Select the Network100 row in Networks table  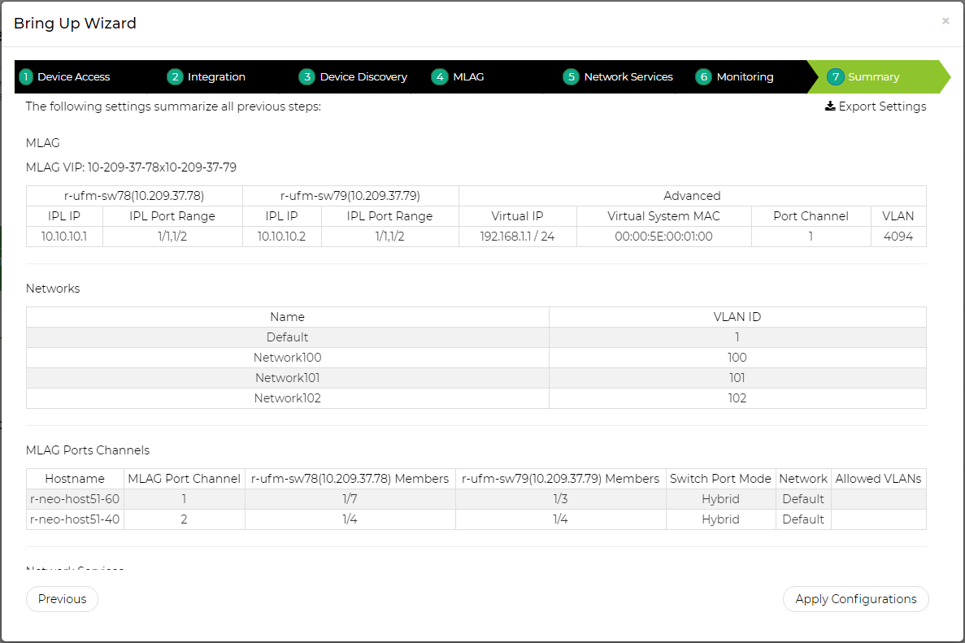[x=288, y=358]
